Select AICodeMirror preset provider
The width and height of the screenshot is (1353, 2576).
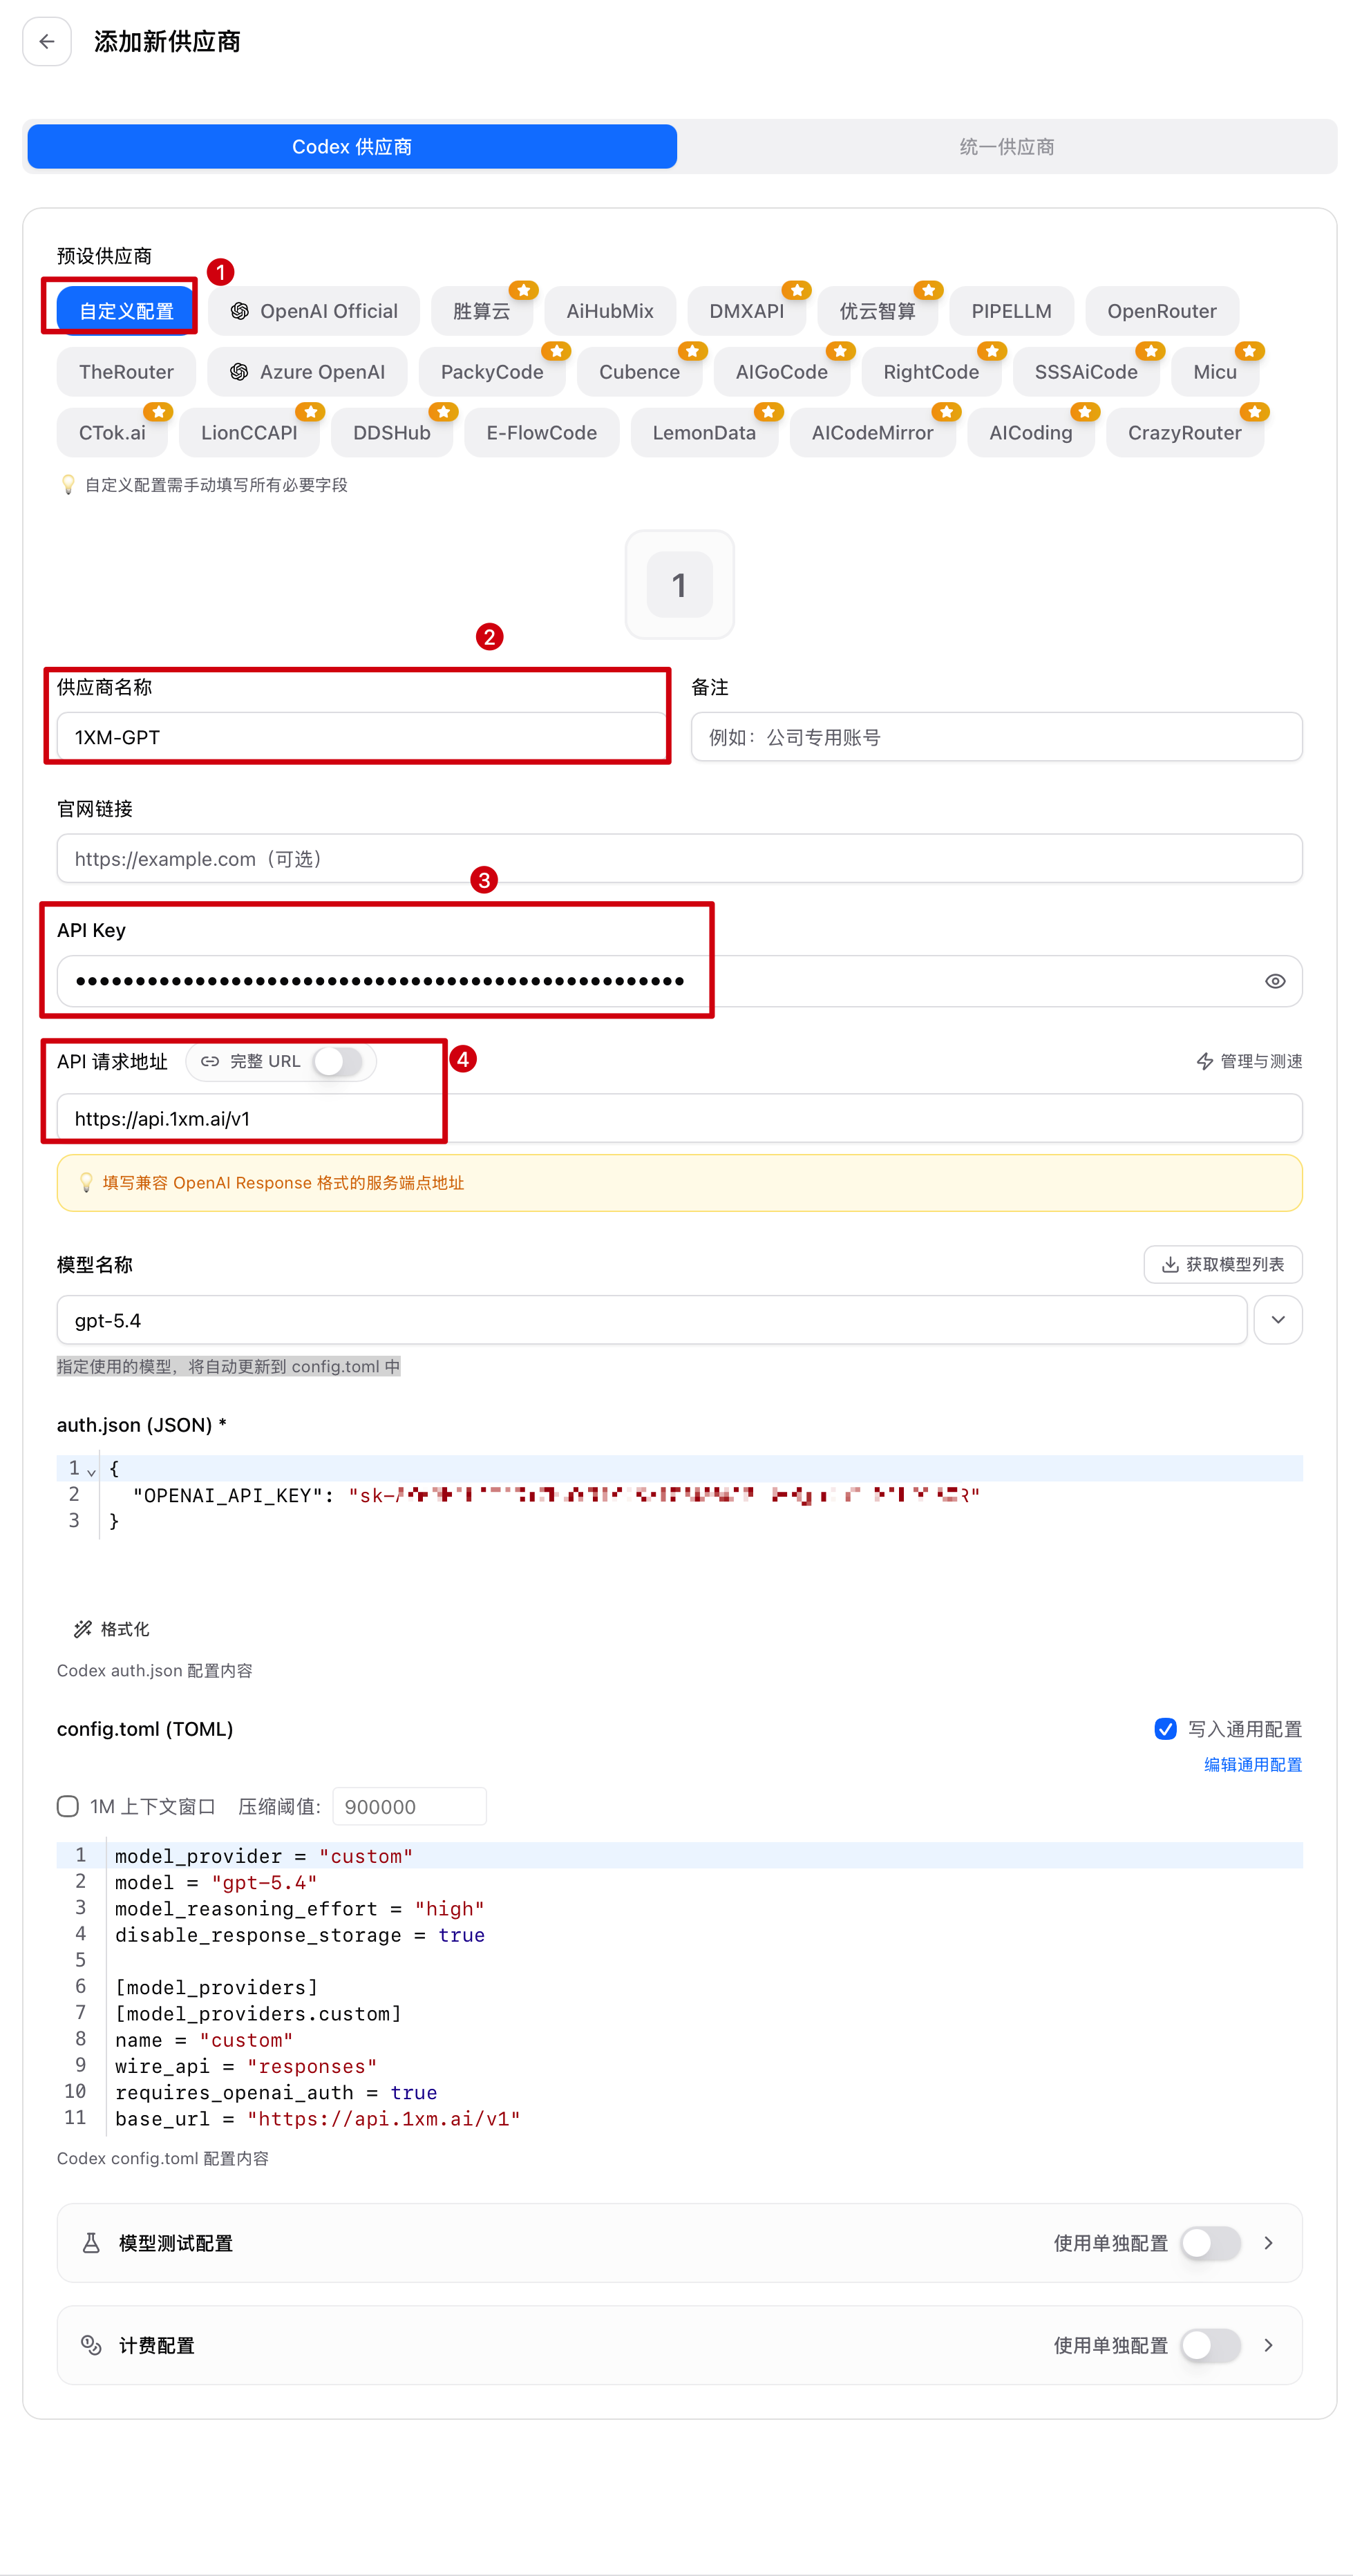point(872,433)
